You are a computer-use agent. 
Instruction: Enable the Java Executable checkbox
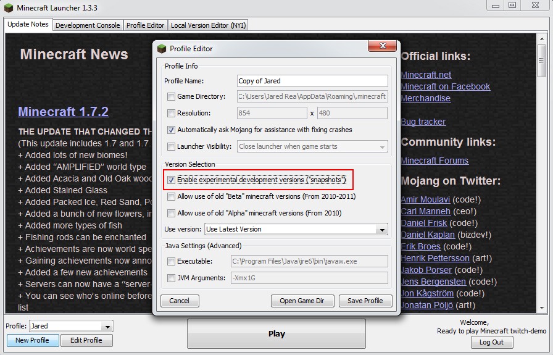171,262
